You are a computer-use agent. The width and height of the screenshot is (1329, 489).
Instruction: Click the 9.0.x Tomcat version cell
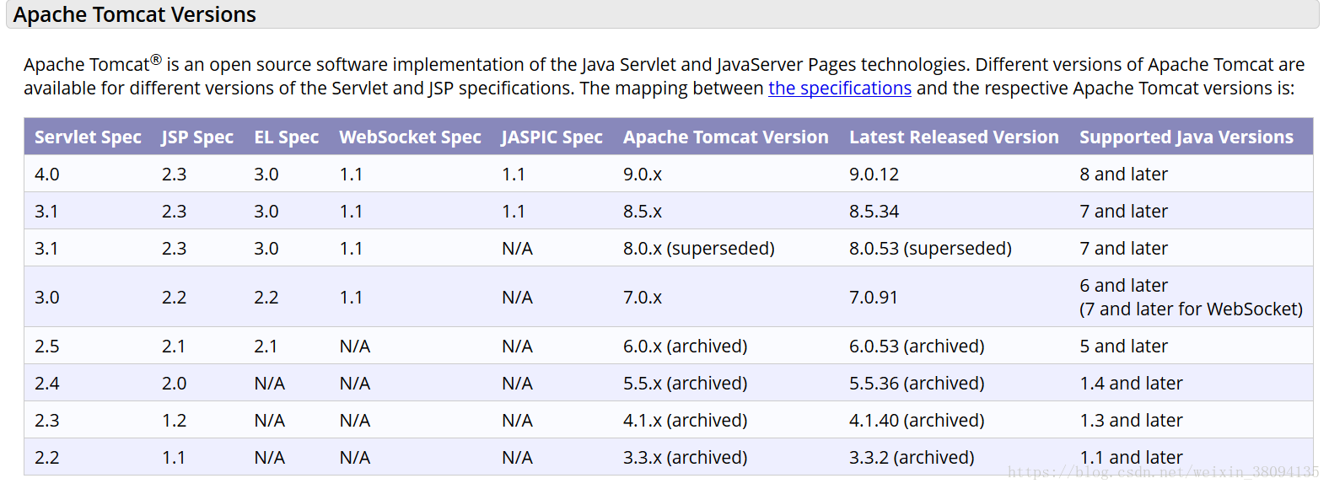[x=643, y=175]
